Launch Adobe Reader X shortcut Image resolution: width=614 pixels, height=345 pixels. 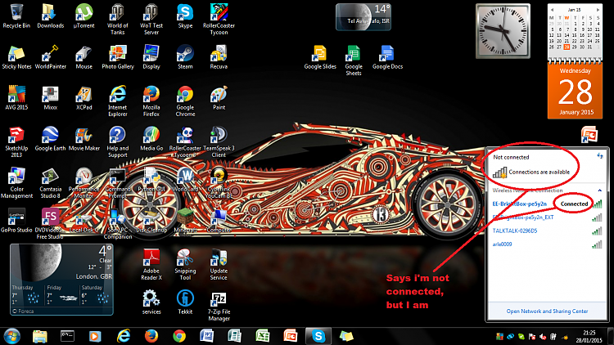(151, 264)
